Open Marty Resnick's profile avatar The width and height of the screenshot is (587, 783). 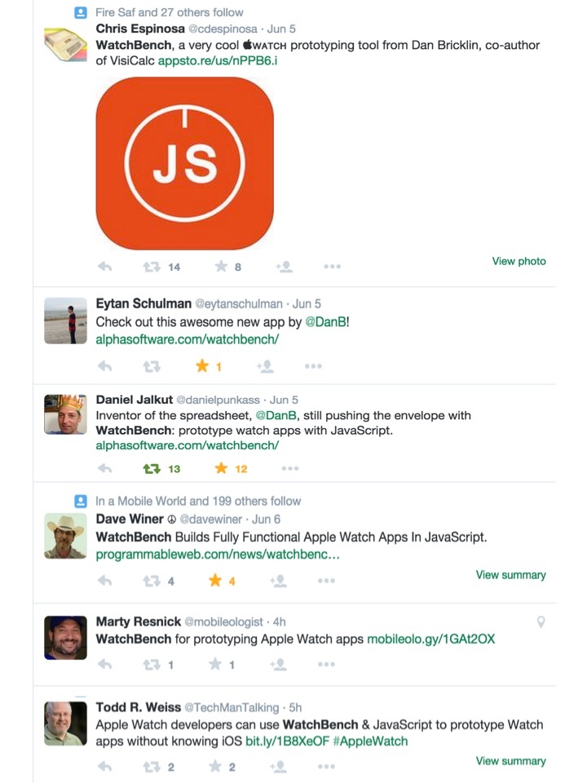coord(65,638)
